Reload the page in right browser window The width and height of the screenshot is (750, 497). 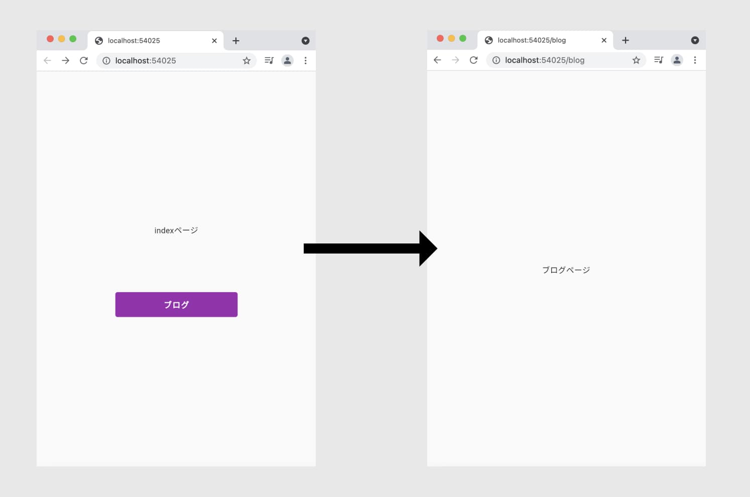tap(473, 60)
